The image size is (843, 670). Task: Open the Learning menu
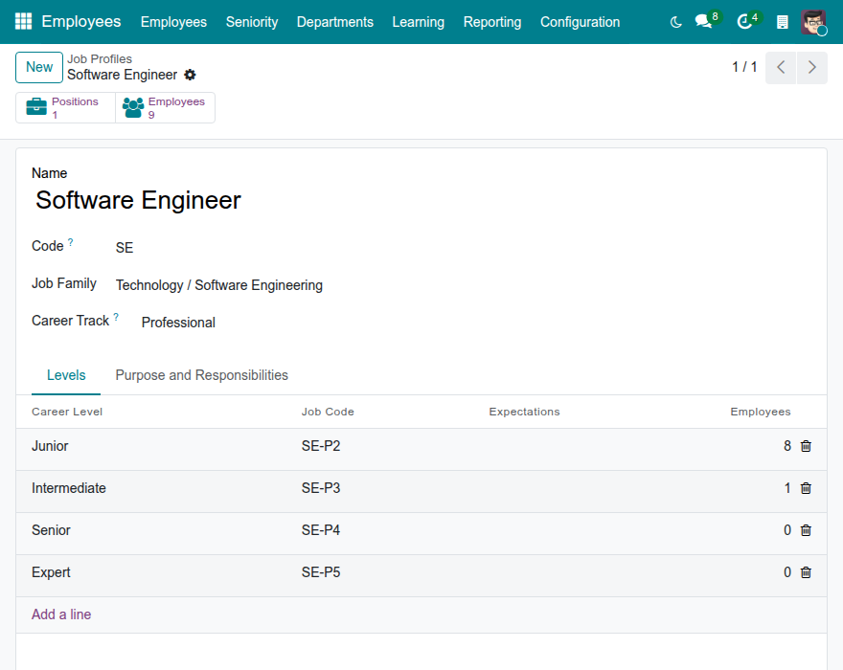(x=419, y=22)
